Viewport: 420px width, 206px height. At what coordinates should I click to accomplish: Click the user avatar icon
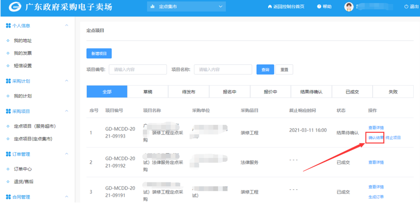(x=349, y=7)
